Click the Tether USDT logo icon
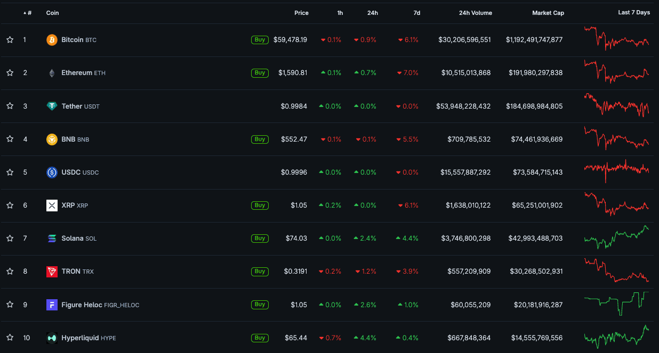This screenshot has width=659, height=353. (52, 106)
